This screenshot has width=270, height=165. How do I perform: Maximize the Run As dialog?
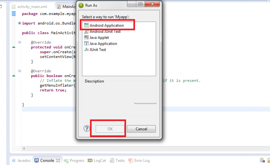[x=140, y=4]
